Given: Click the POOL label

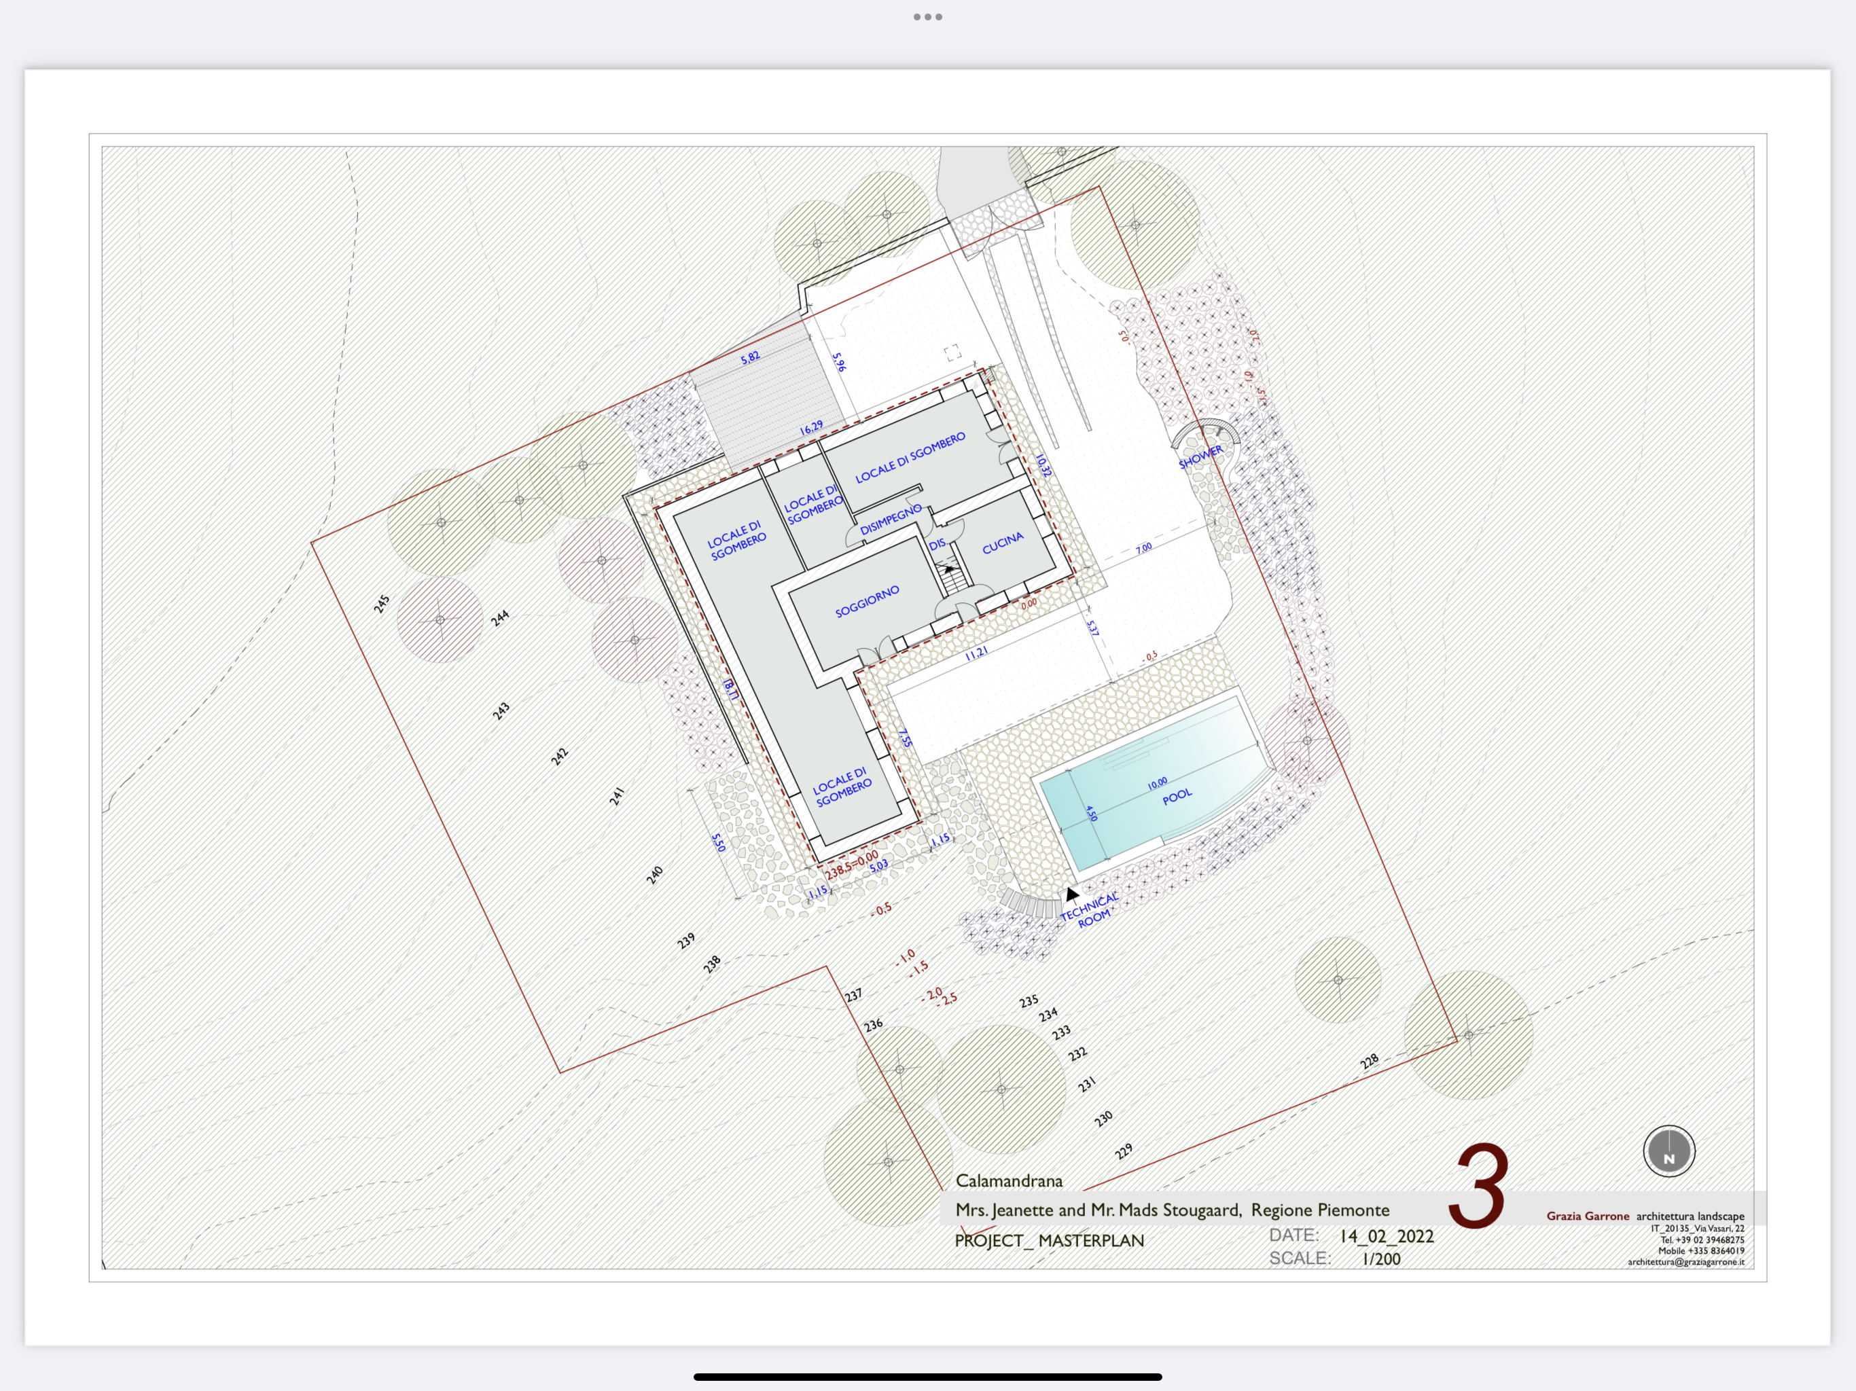Looking at the screenshot, I should pyautogui.click(x=1177, y=796).
